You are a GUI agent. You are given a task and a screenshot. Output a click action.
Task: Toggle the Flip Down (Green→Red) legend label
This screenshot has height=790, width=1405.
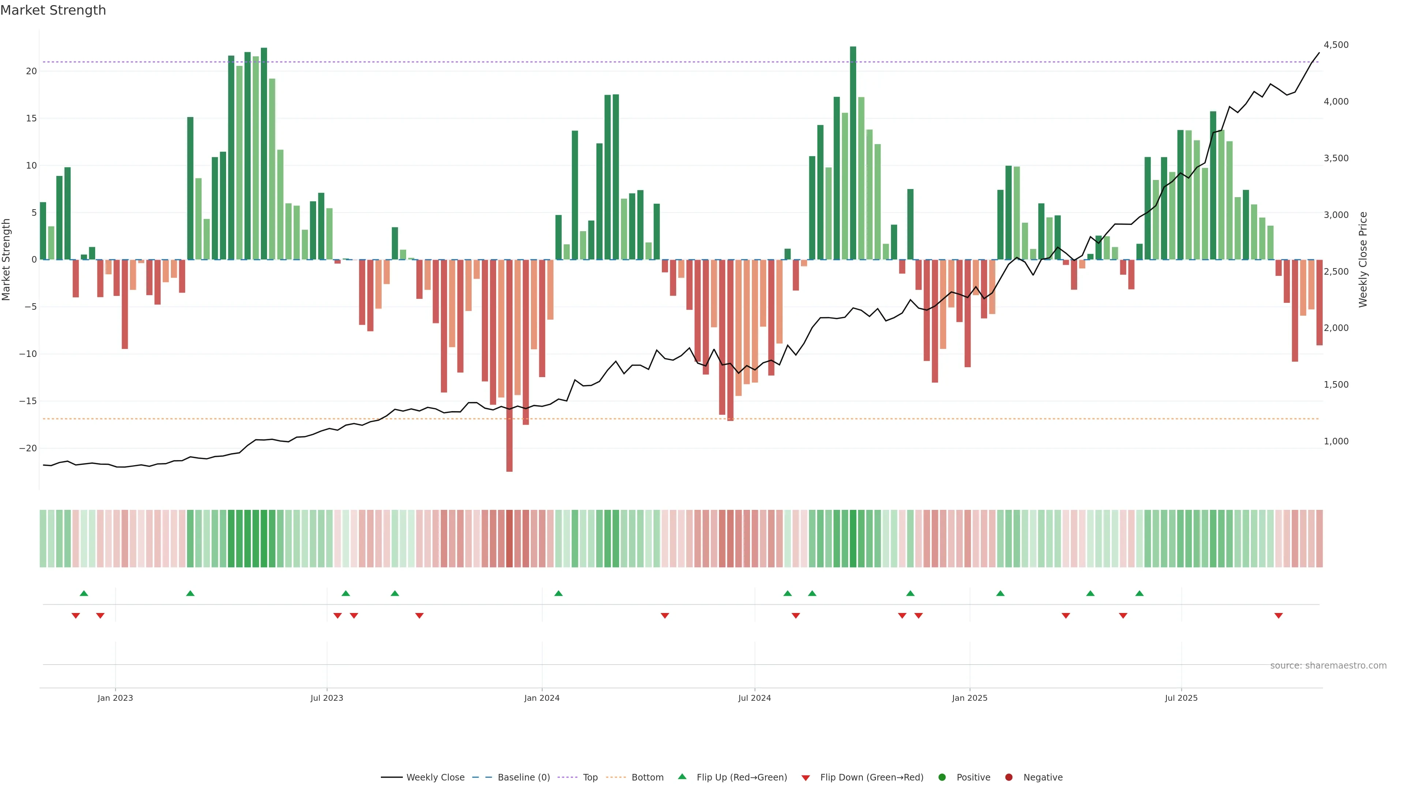pos(872,778)
